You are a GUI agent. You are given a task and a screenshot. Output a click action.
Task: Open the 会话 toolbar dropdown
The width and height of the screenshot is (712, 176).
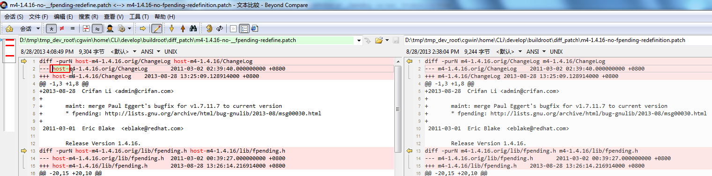pyautogui.click(x=30, y=28)
